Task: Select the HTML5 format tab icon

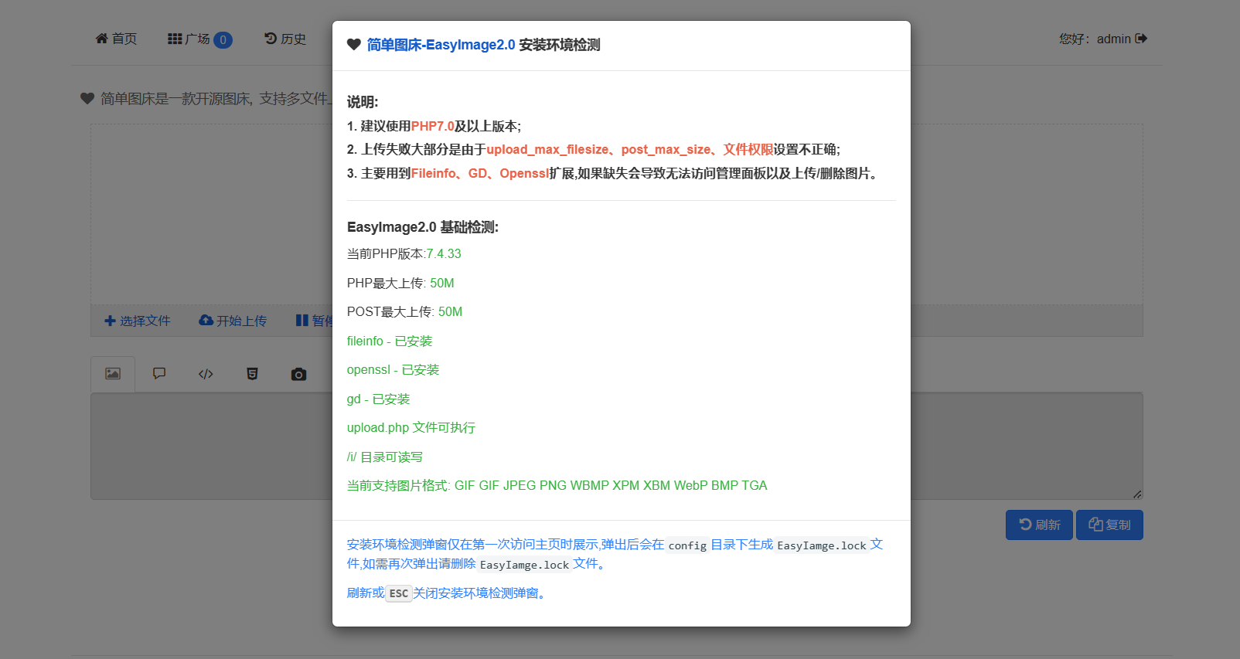Action: pyautogui.click(x=252, y=374)
